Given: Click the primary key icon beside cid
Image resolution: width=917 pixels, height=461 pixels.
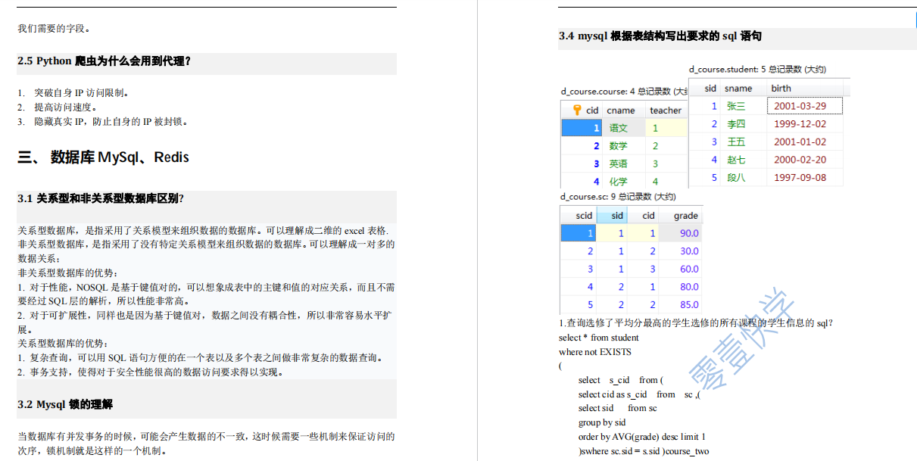Looking at the screenshot, I should pyautogui.click(x=576, y=111).
